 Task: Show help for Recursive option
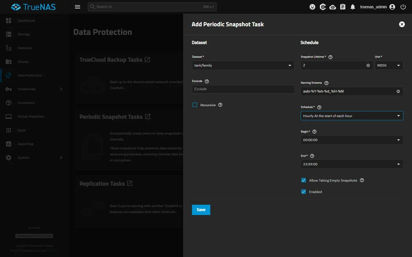(x=220, y=105)
